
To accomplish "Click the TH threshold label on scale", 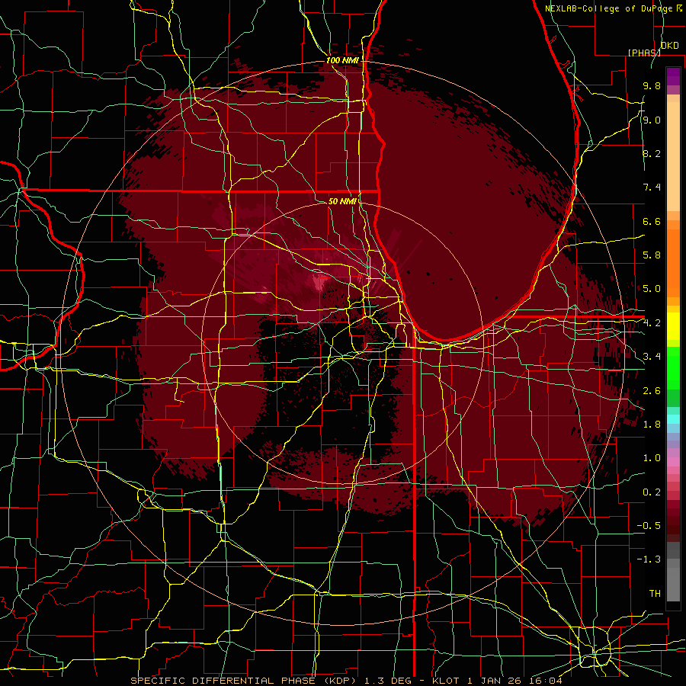I will (x=655, y=594).
